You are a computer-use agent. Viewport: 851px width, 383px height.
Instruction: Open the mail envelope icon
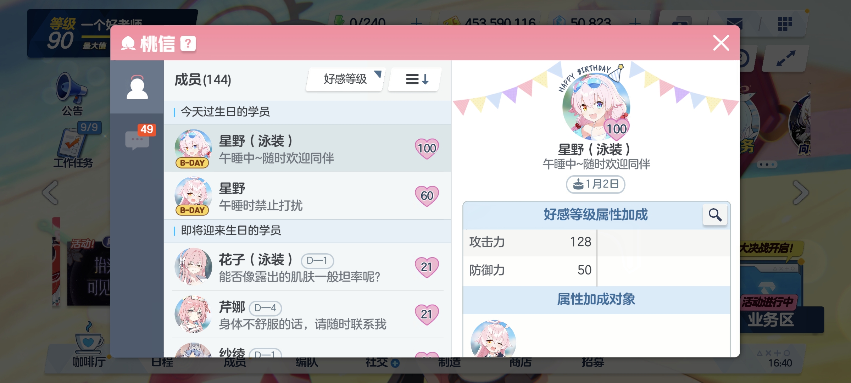click(x=734, y=23)
